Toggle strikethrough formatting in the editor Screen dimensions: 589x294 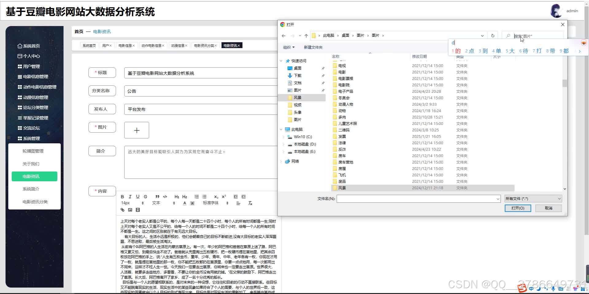[x=145, y=197]
